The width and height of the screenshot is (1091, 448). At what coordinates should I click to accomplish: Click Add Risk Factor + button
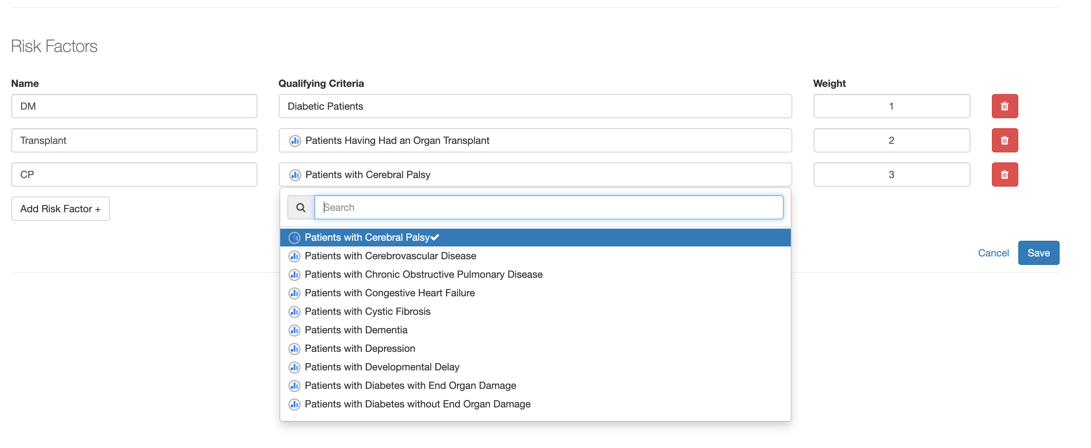pos(61,209)
